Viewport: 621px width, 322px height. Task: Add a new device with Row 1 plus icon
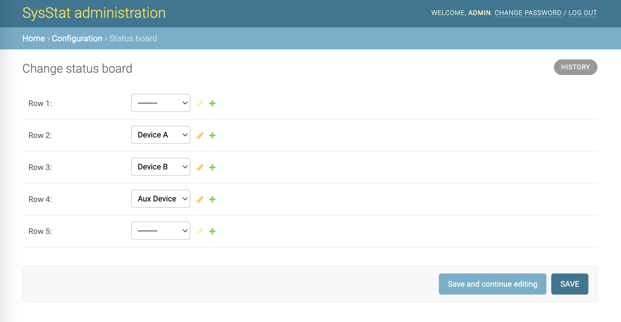point(212,103)
